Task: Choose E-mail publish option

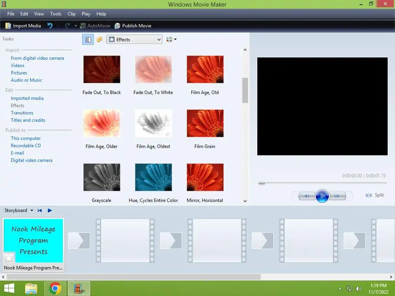Action: pos(17,153)
